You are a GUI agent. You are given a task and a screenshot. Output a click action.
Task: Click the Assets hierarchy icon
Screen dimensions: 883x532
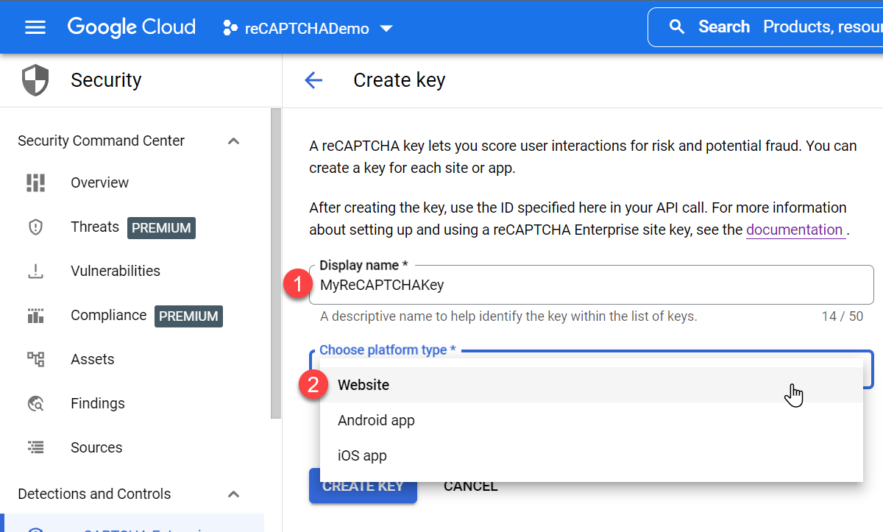pos(35,359)
